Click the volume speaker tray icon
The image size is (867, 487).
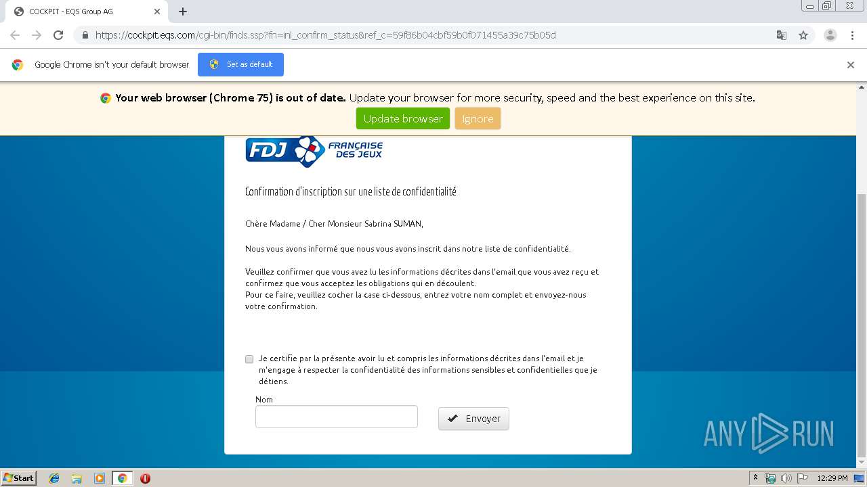pos(786,478)
